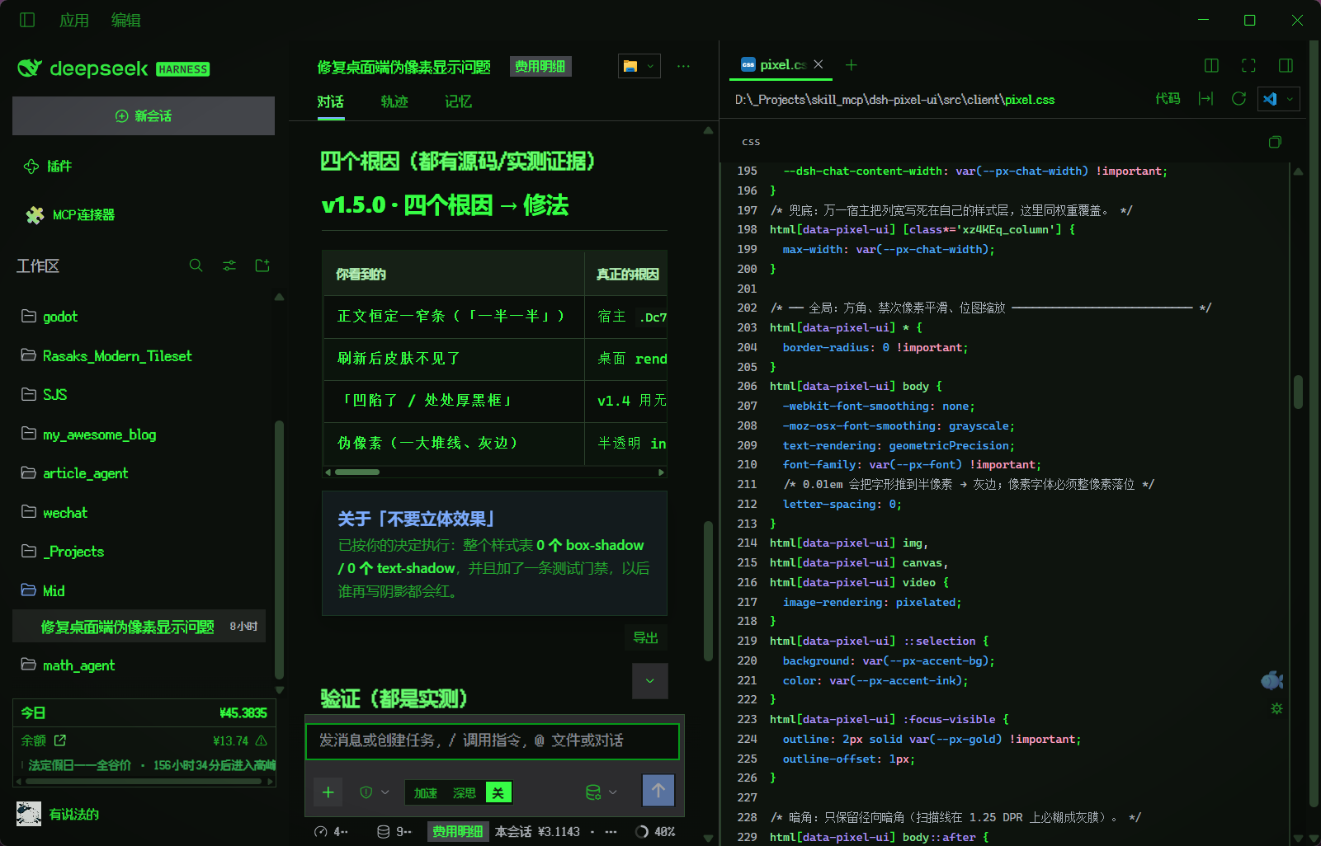Open the shield permission mode dropdown
Screen dimensions: 1321x846
375,792
